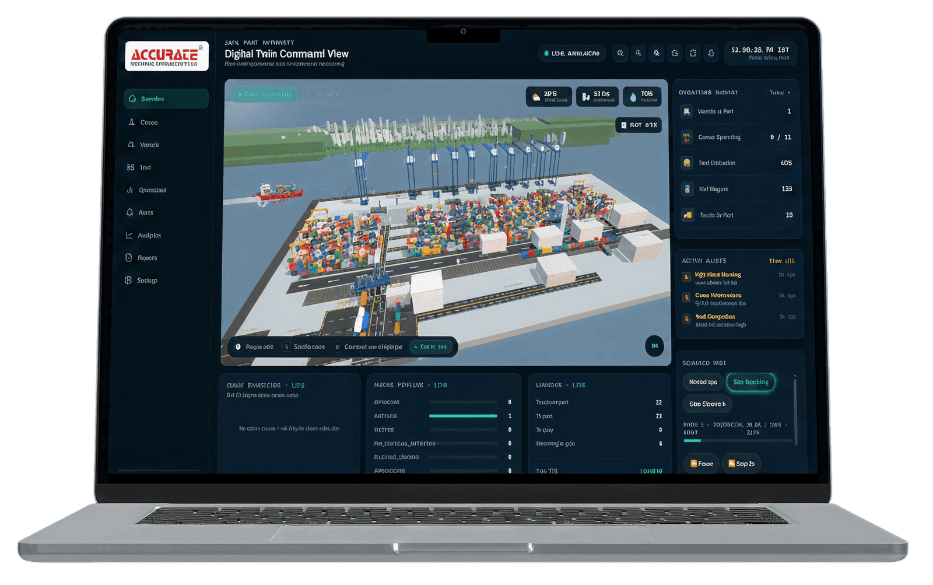This screenshot has width=933, height=585.
Task: Click the live status pill in header
Action: [x=572, y=53]
